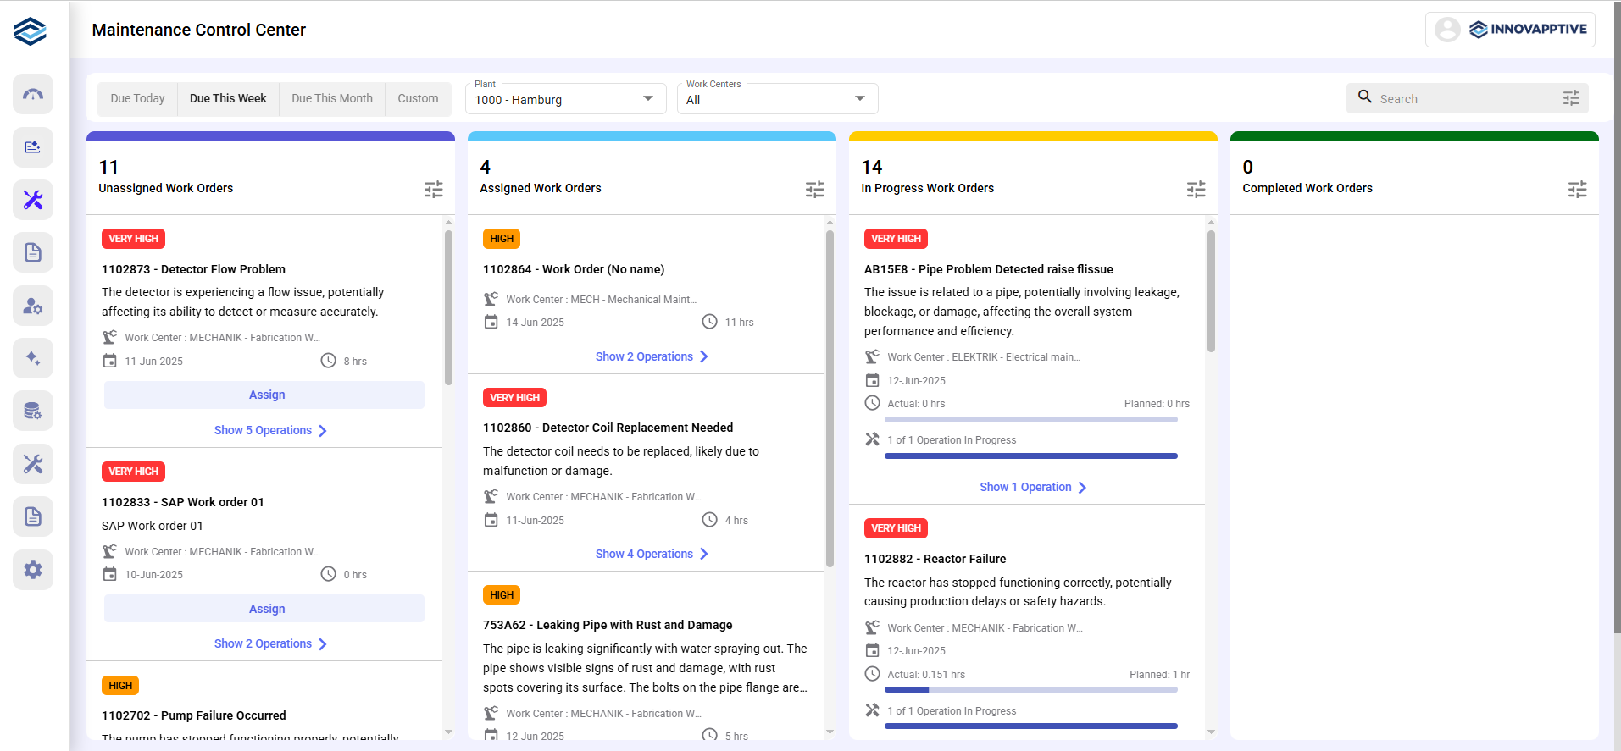The width and height of the screenshot is (1621, 751).
Task: Open the user settings sidebar icon
Action: pos(33,306)
